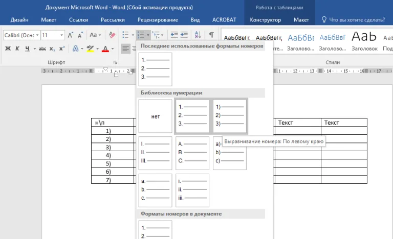Toggle italic (К) formatting

click(17, 49)
